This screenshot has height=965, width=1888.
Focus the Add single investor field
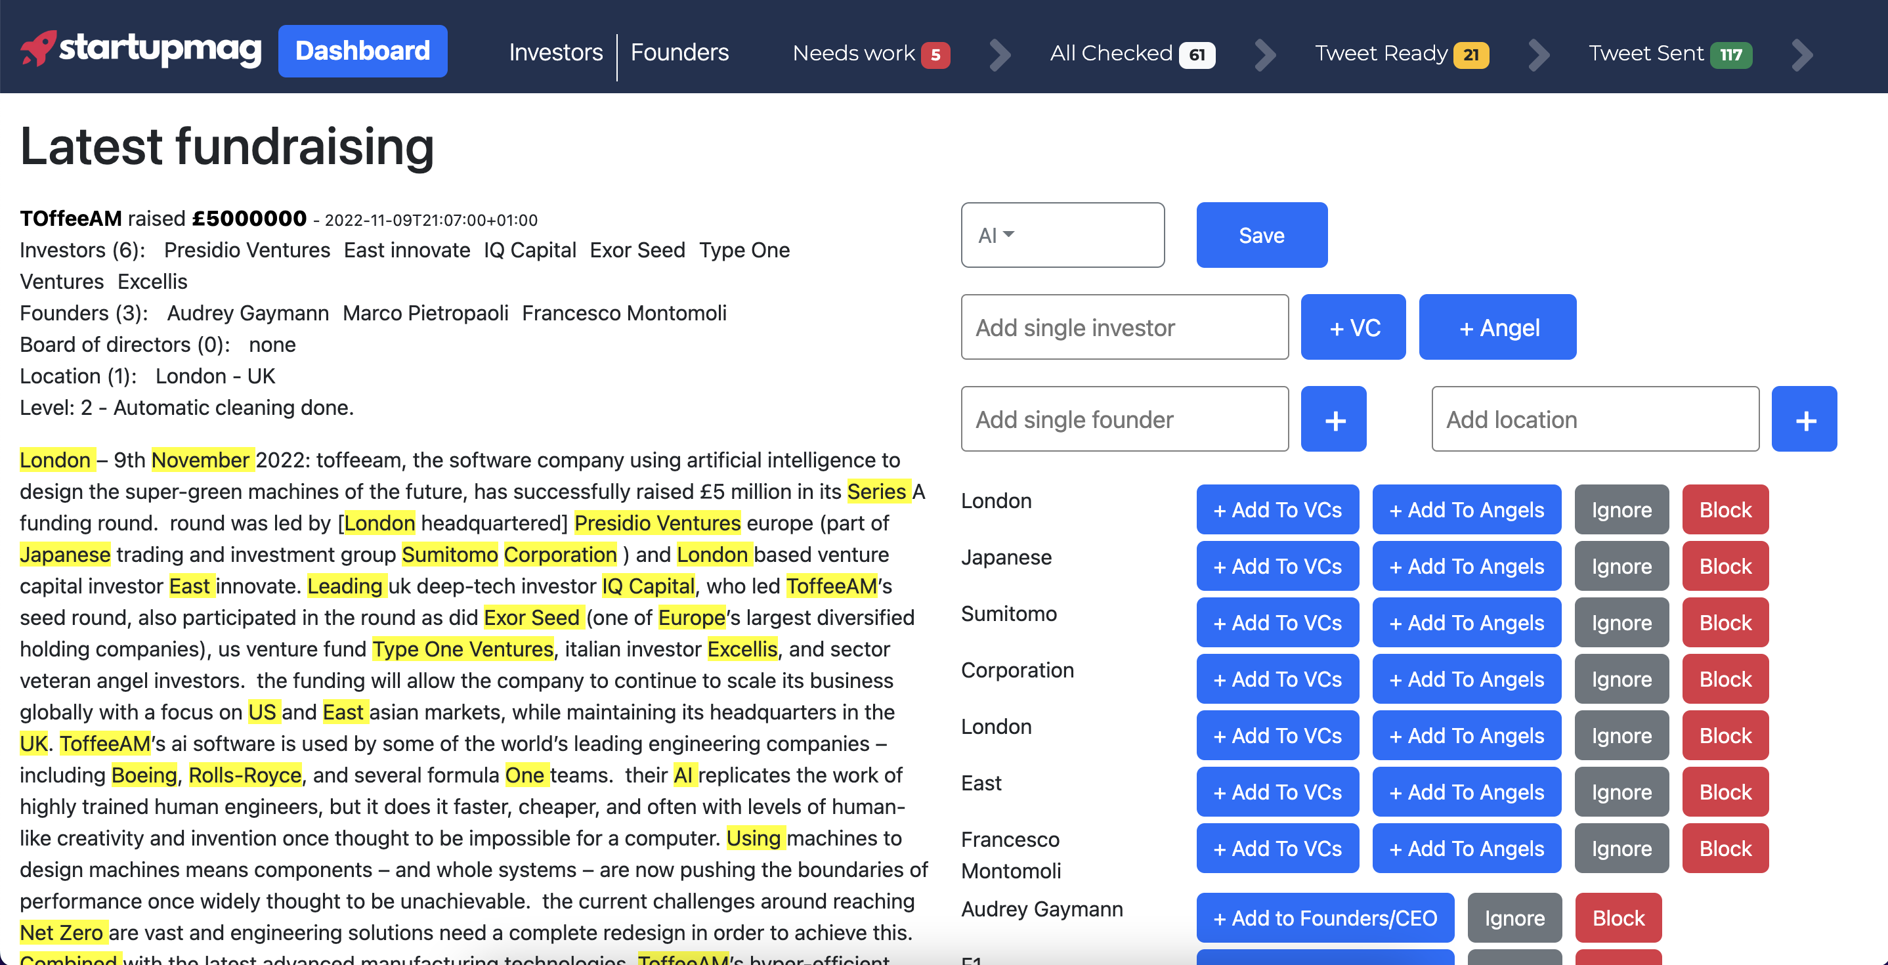[x=1125, y=327]
